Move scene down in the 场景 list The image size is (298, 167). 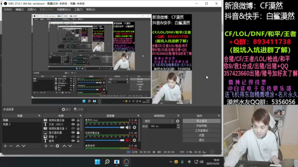click(23, 146)
